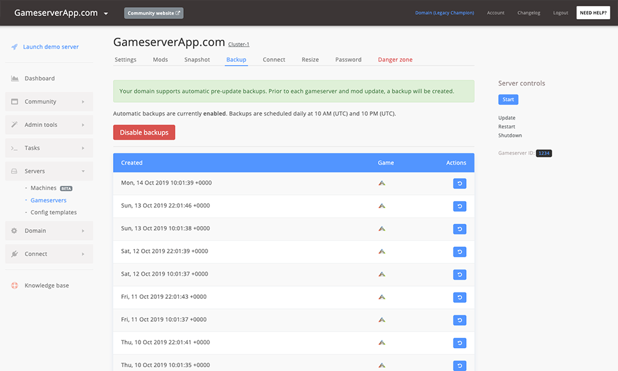The image size is (618, 371).
Task: Expand the Domain sidebar arrow
Action: (x=83, y=231)
